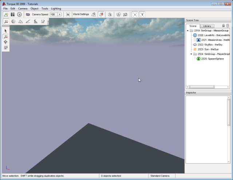
Task: Choose the Move Selection tool in side toolbar
Action: (6, 36)
